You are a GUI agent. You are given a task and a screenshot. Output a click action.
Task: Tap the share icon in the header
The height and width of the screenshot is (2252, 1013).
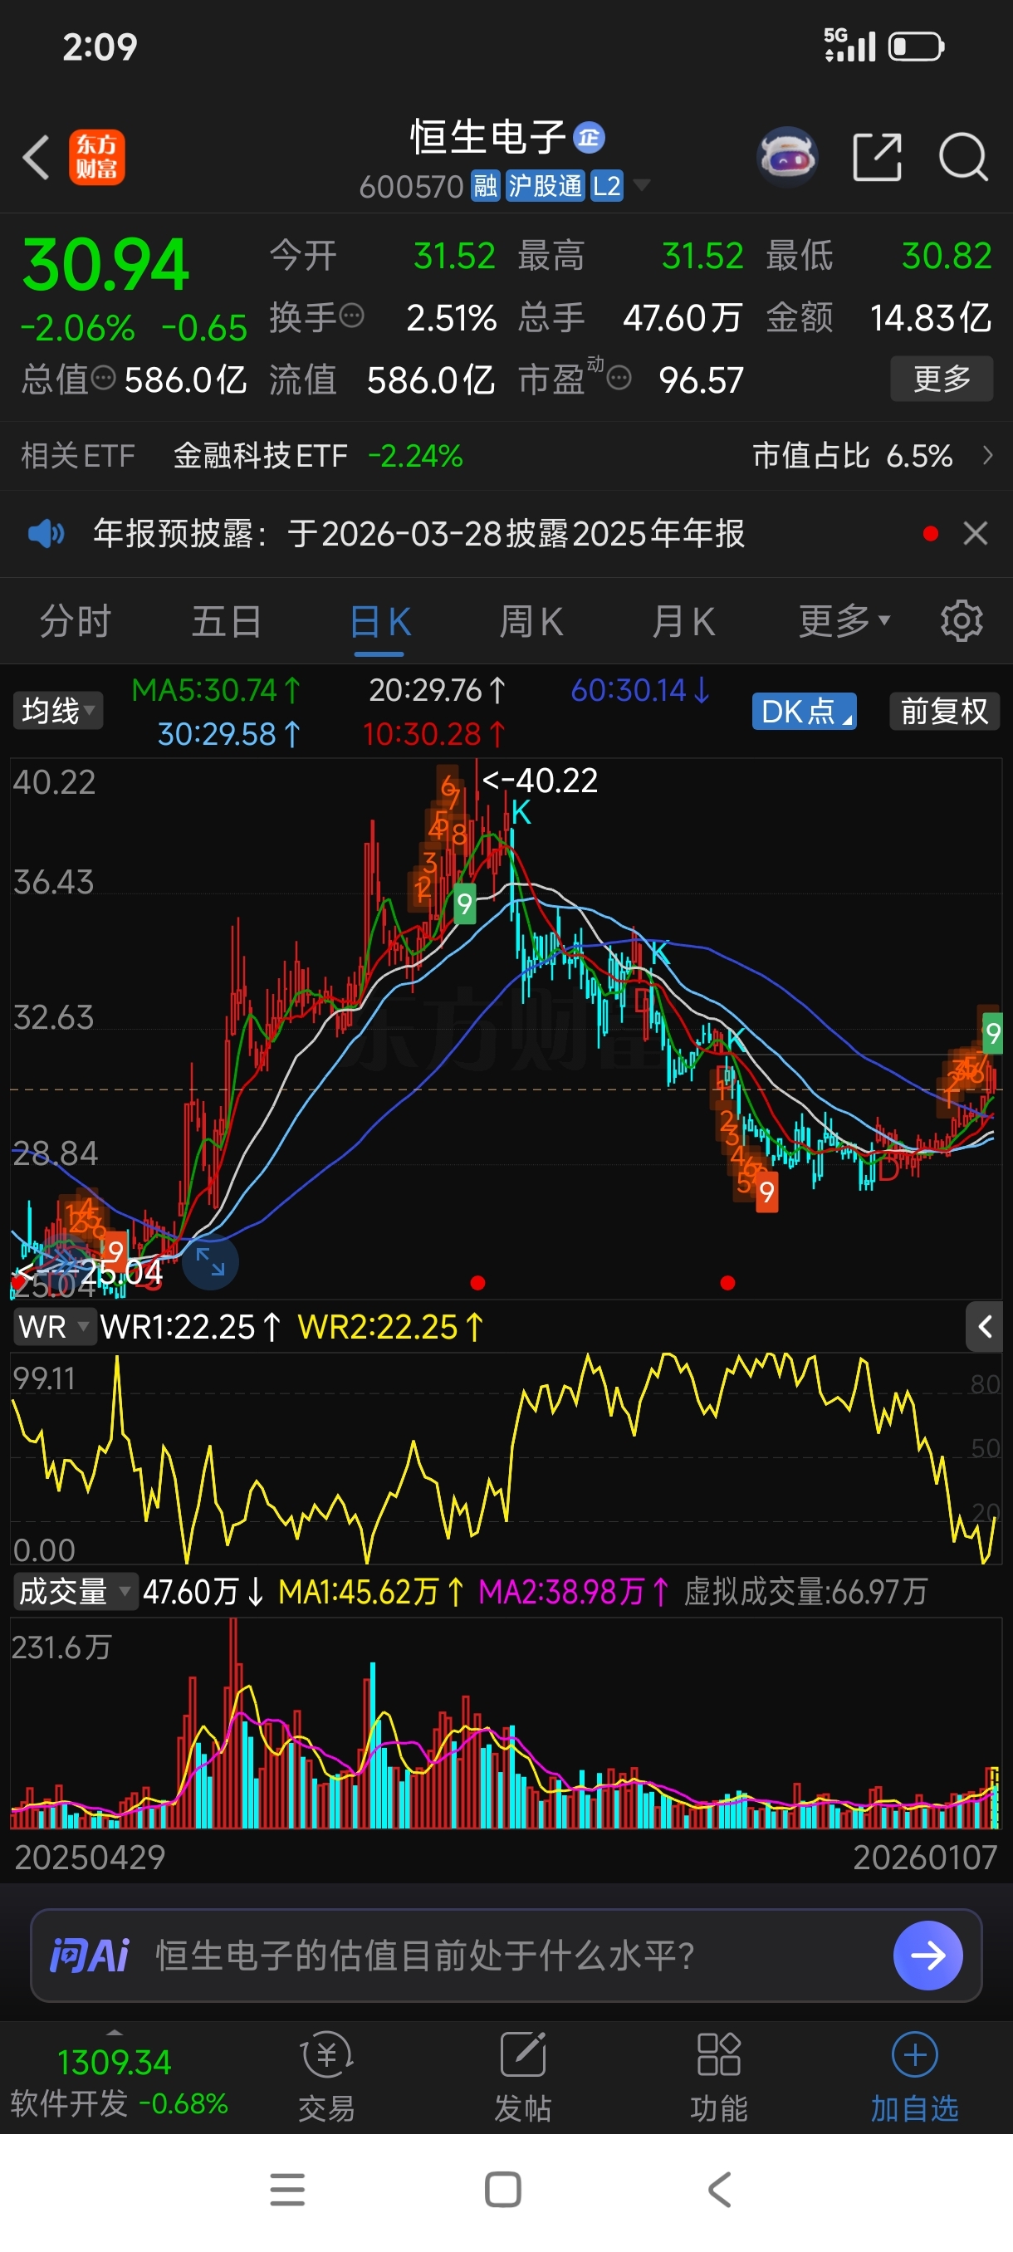(877, 158)
